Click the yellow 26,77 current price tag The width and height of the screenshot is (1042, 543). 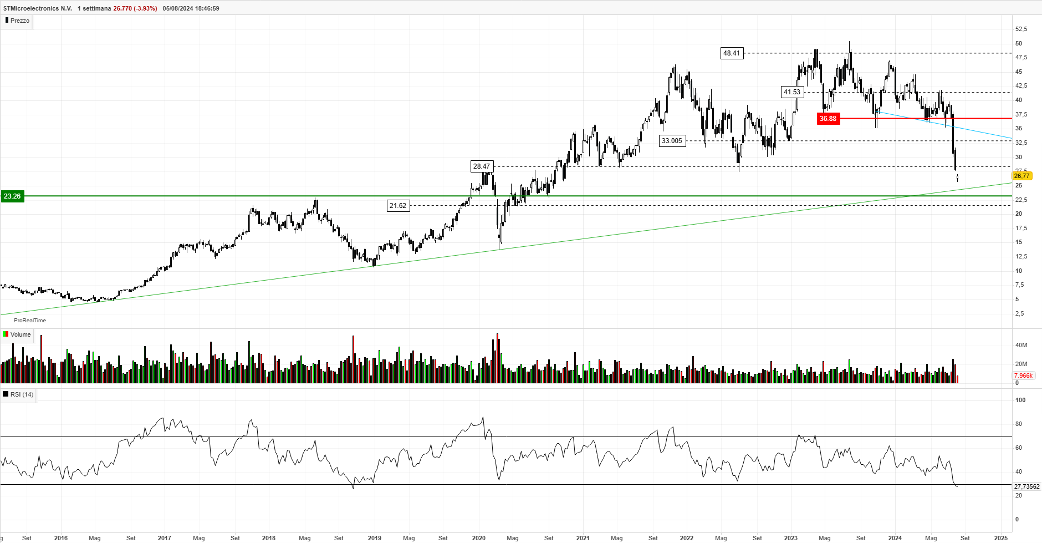[x=1021, y=176]
